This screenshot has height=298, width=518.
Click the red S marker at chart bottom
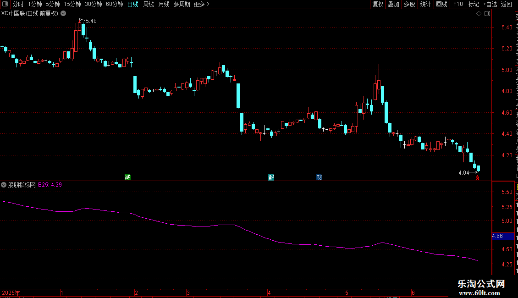point(477,178)
